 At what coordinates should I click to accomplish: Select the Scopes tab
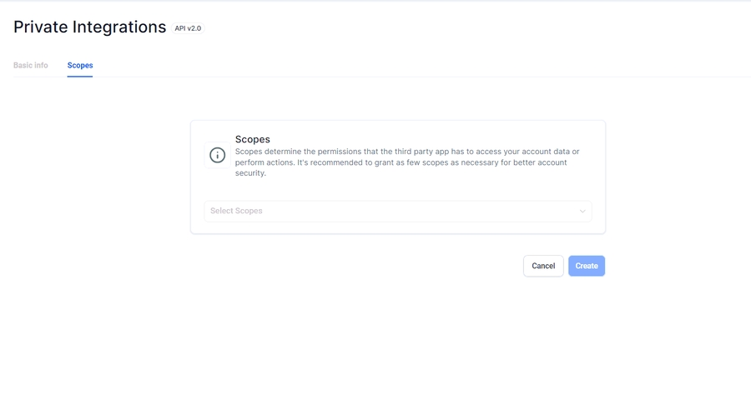click(80, 66)
